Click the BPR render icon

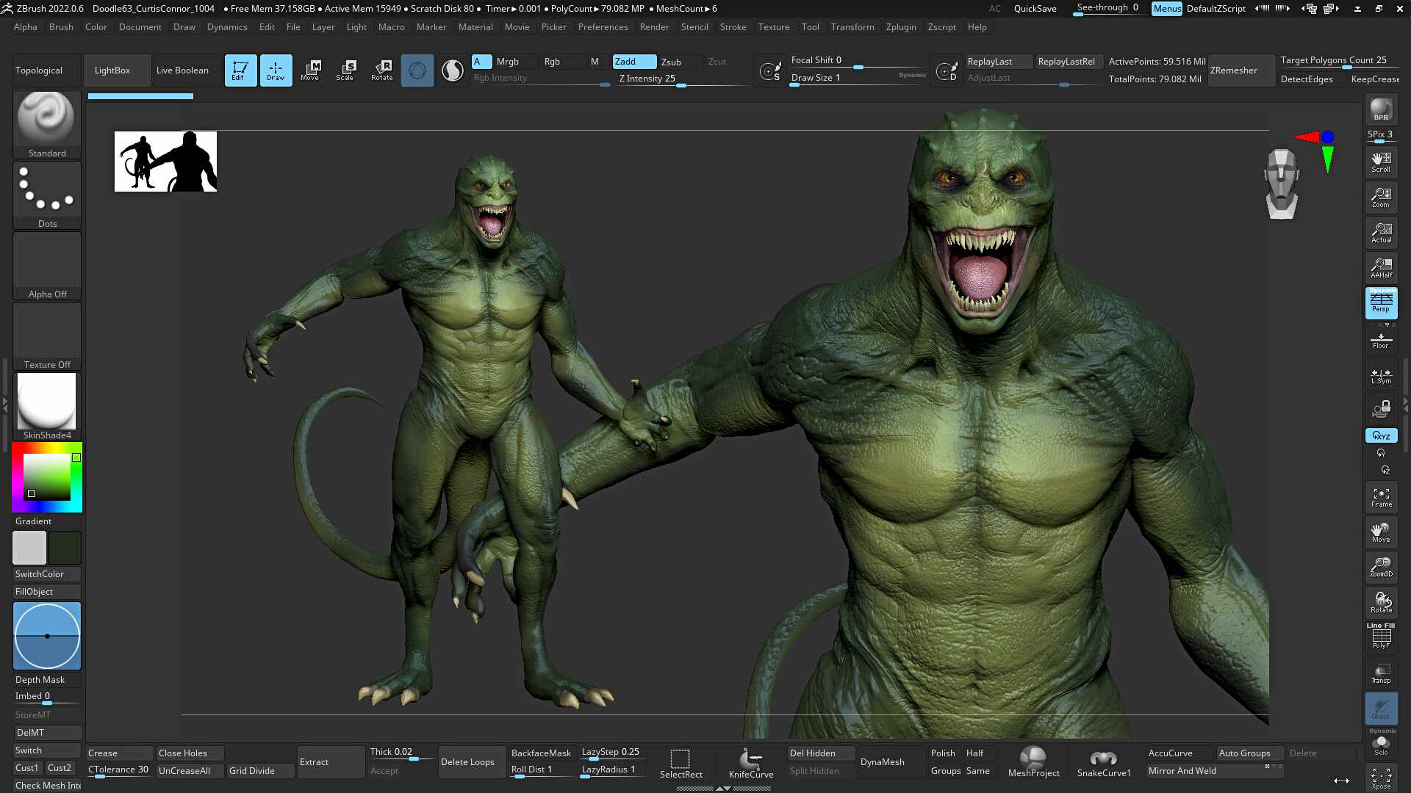pos(1381,110)
